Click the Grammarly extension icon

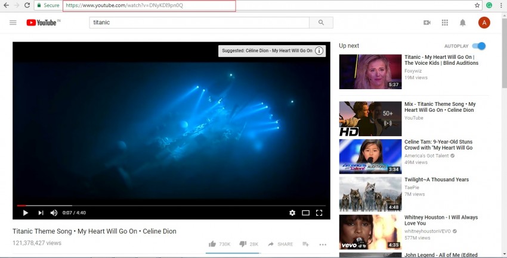tap(489, 5)
